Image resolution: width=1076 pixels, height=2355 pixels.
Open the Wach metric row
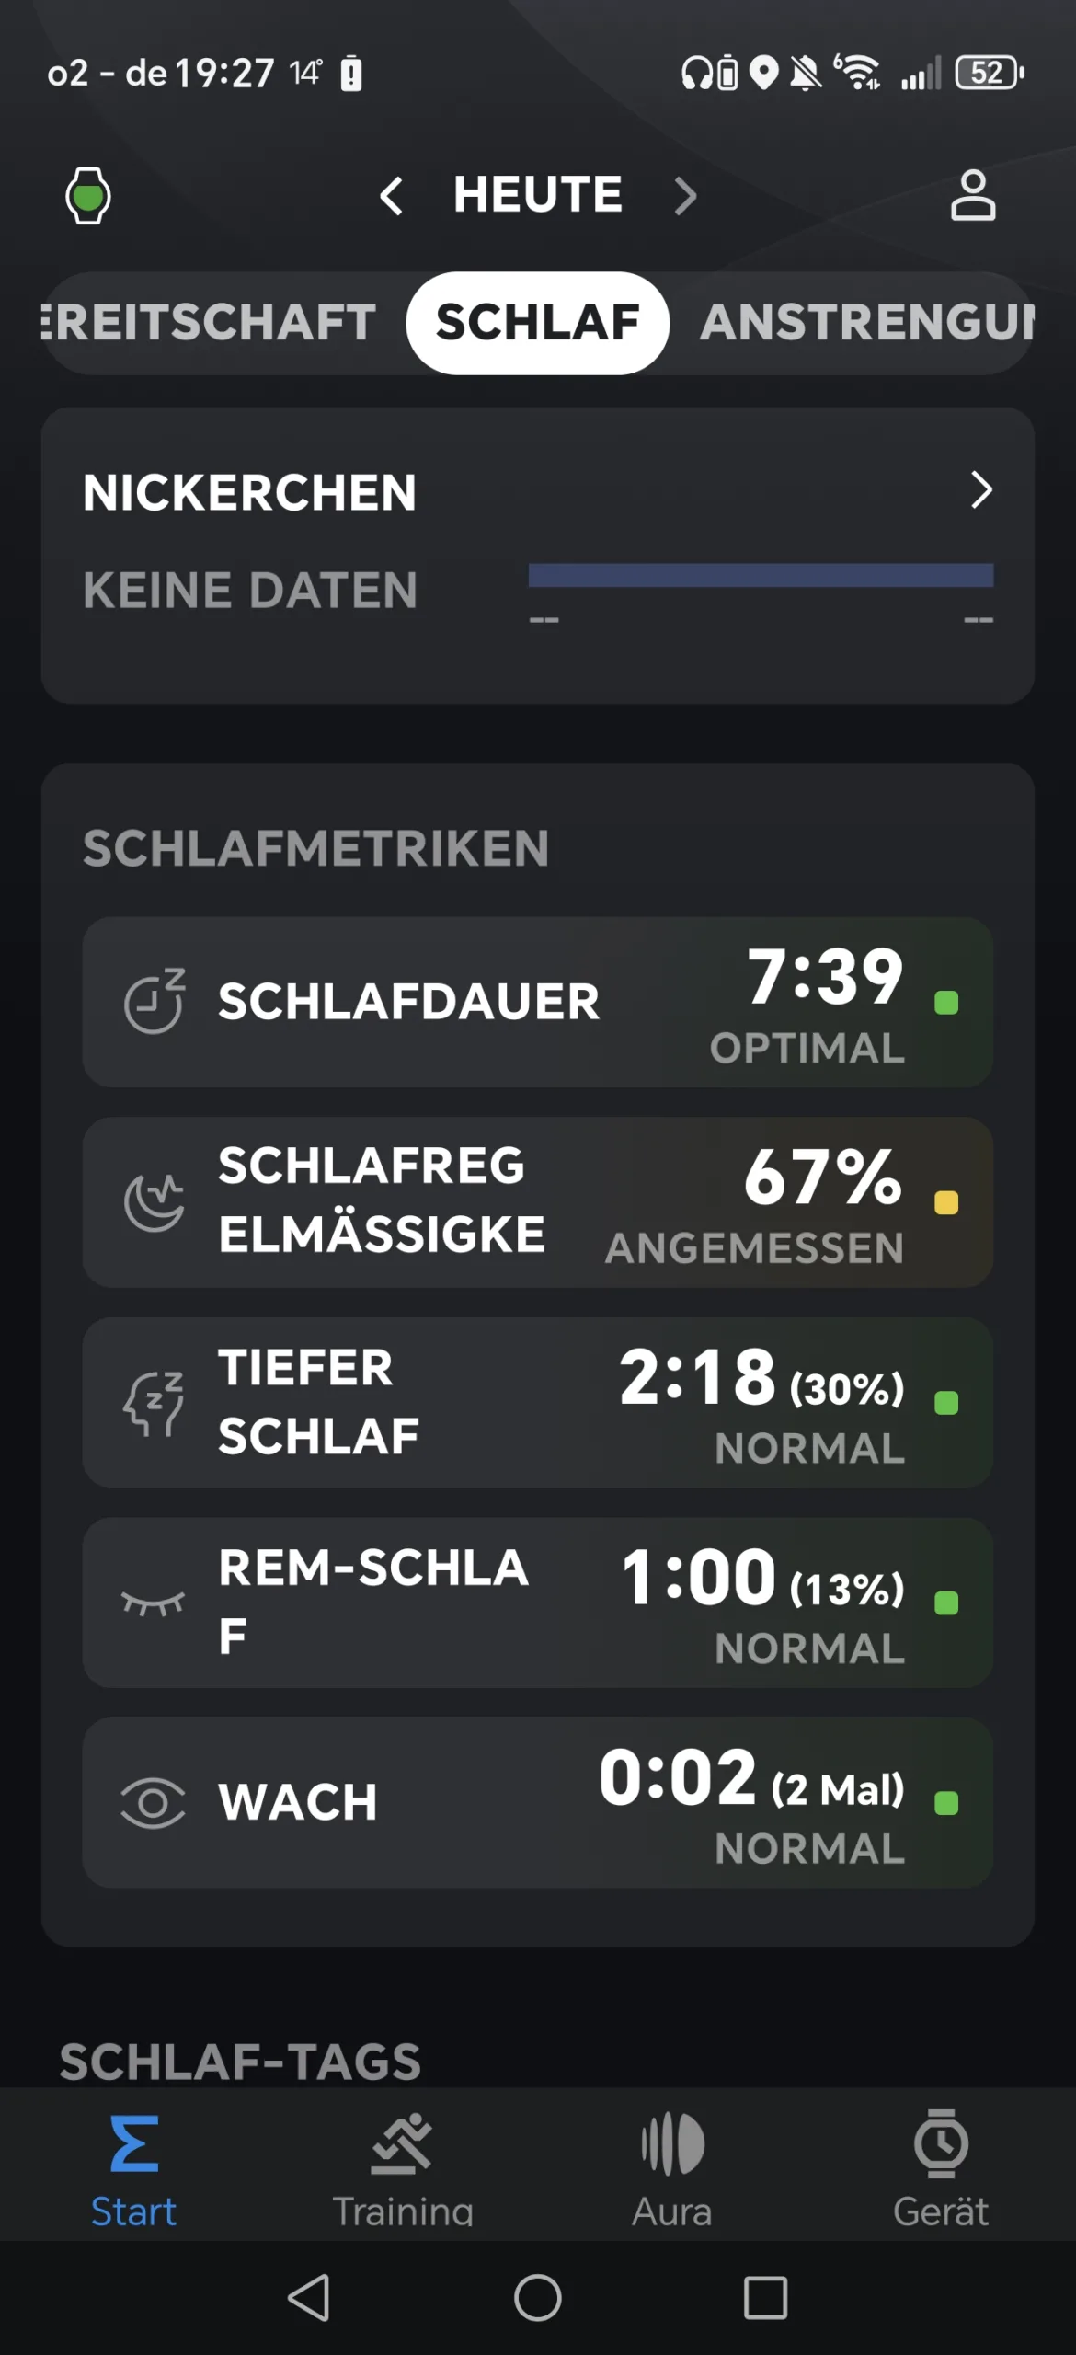point(537,1802)
